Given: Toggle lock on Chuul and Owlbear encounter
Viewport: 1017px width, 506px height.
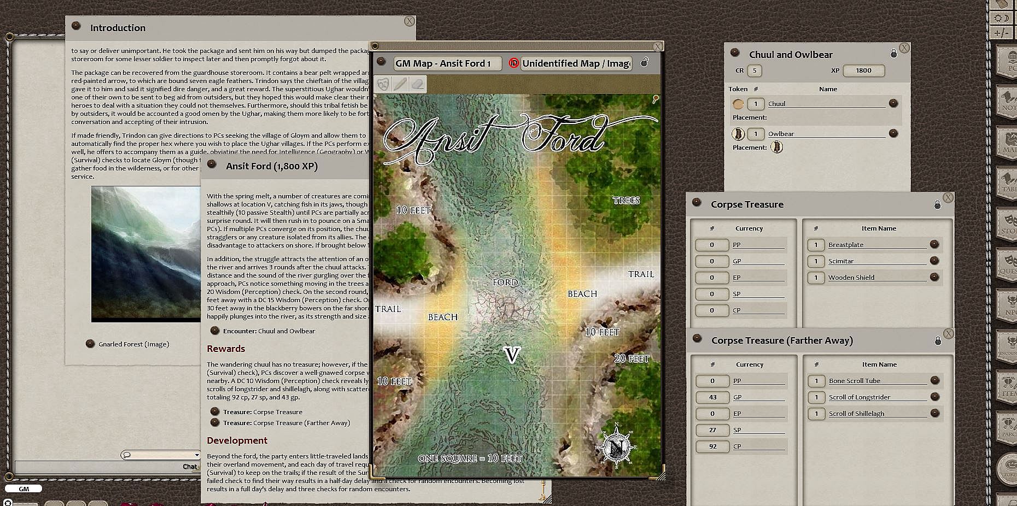Looking at the screenshot, I should pos(893,54).
